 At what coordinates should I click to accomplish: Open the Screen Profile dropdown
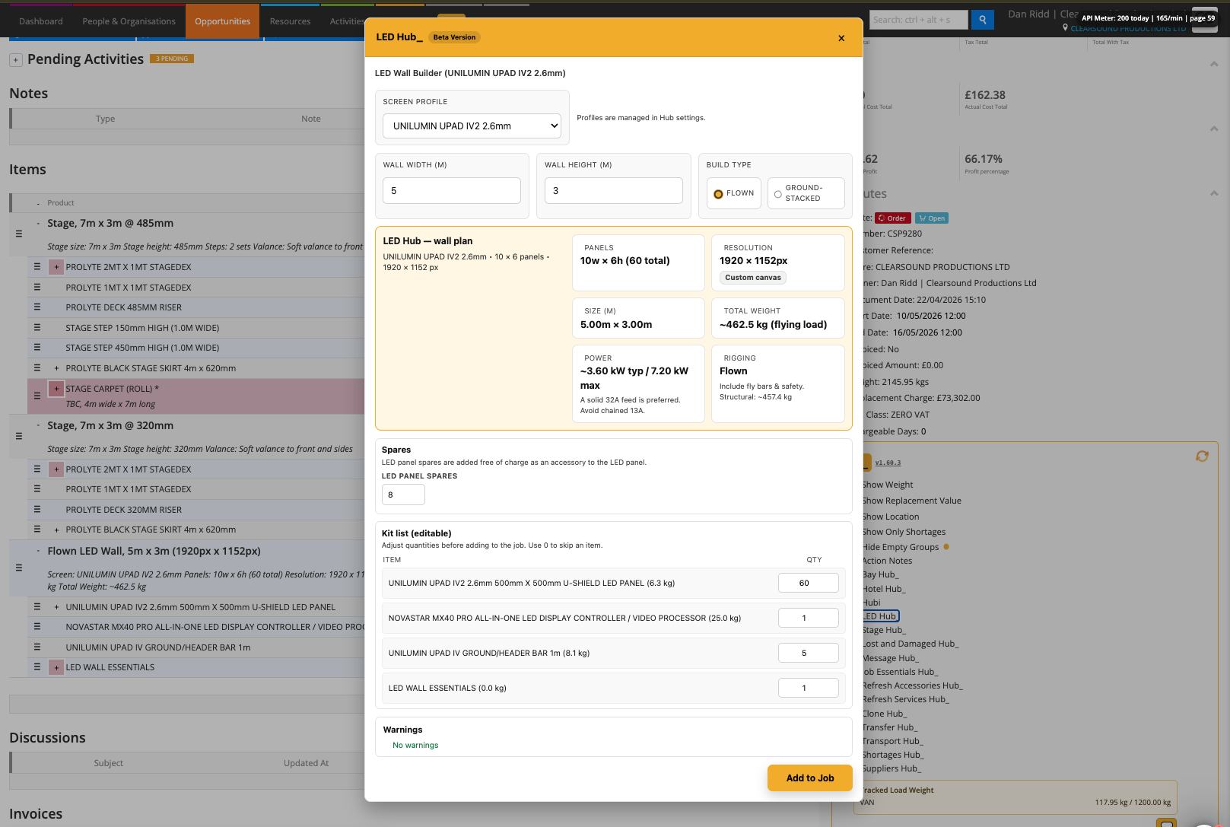pos(472,126)
